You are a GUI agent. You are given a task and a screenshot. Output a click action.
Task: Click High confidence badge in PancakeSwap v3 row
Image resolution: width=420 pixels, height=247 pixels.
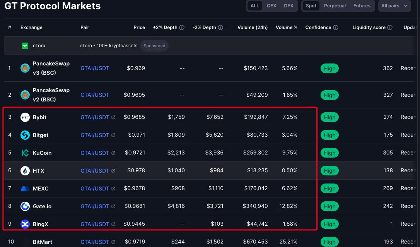pyautogui.click(x=330, y=69)
